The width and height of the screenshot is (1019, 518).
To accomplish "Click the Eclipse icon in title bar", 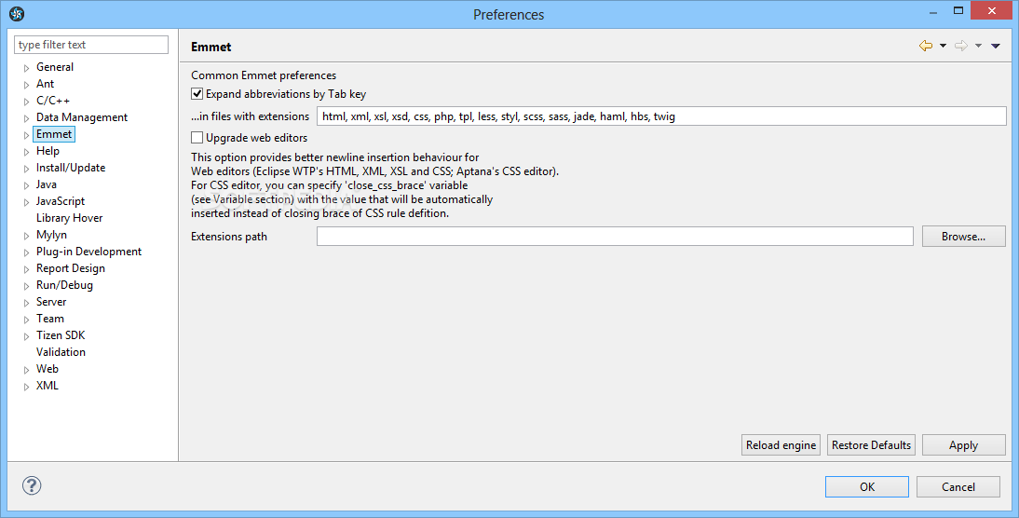I will click(x=17, y=14).
